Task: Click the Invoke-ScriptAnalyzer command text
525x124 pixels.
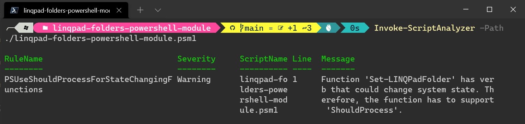Action: [x=425, y=28]
